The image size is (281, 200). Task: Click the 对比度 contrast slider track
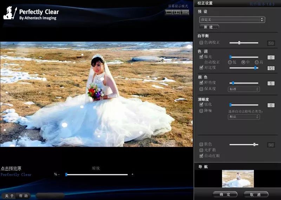point(244,68)
